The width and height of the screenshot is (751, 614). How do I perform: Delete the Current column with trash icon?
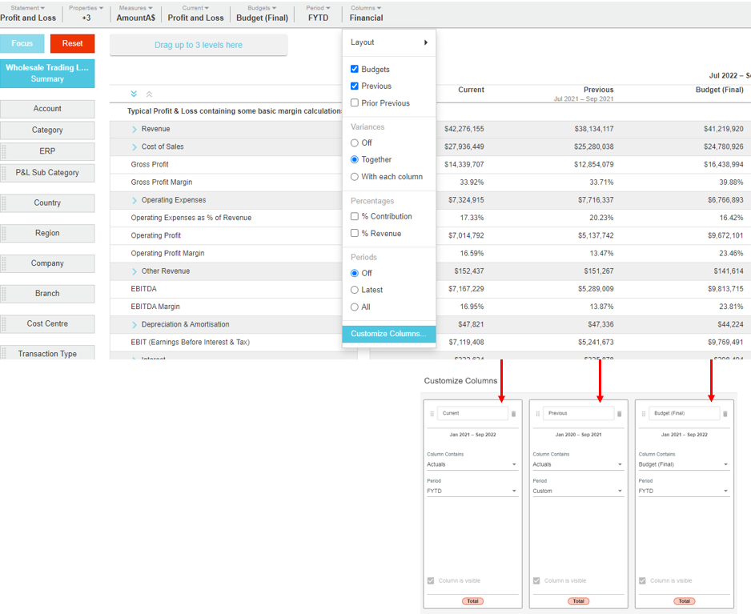(513, 414)
